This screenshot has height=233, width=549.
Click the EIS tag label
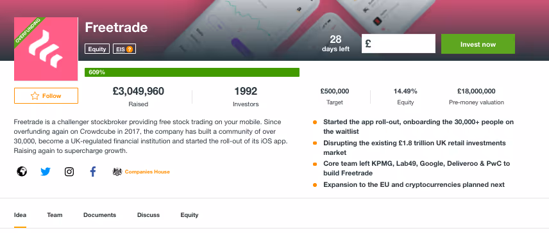121,49
